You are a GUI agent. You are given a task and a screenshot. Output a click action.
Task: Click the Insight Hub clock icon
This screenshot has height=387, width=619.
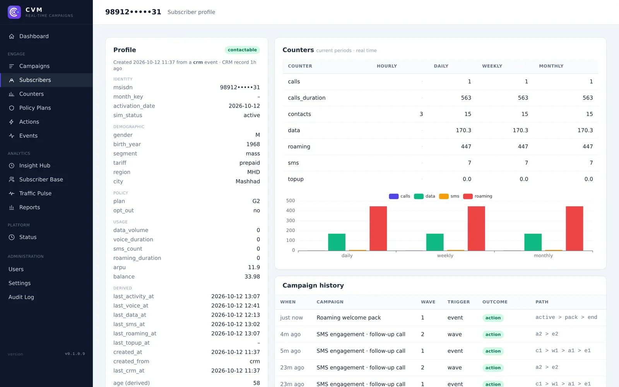(12, 166)
